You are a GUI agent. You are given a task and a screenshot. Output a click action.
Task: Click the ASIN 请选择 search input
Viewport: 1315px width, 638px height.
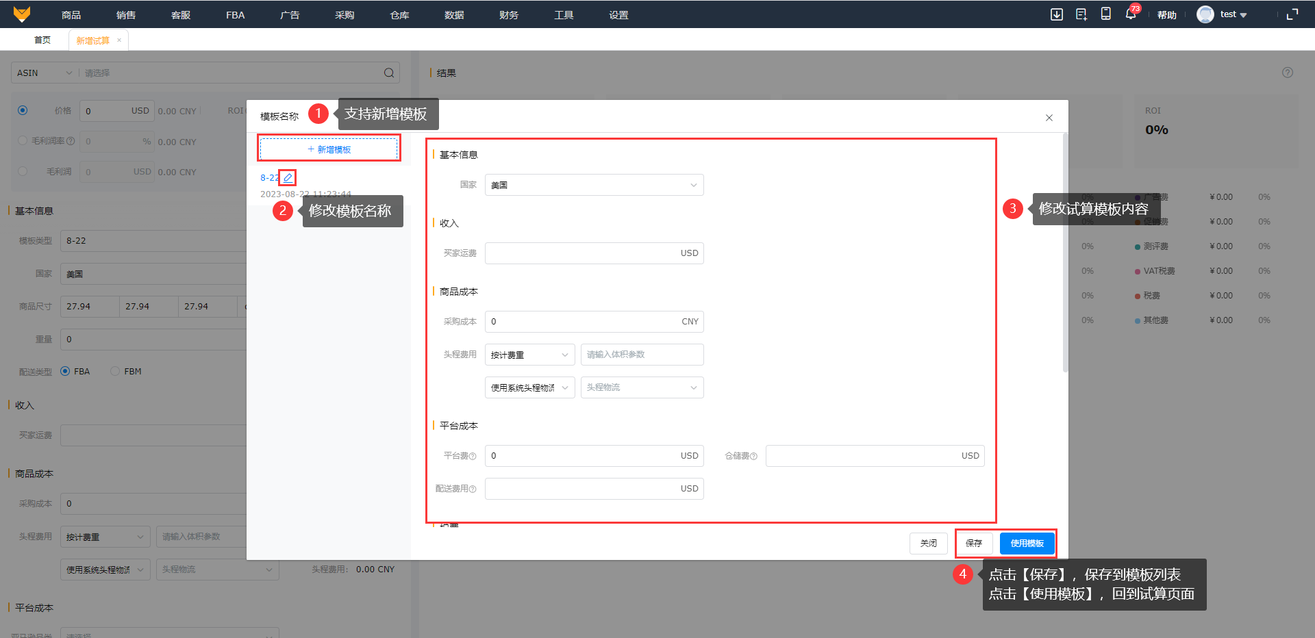point(230,73)
